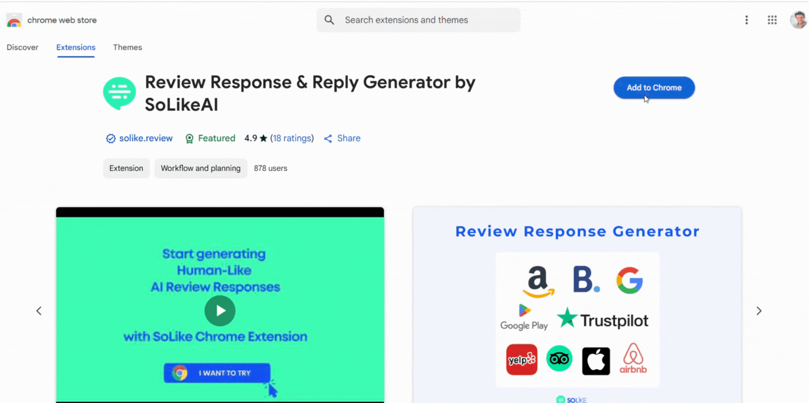Viewport: 809px width, 403px height.
Task: Show the previous media slide
Action: pos(39,311)
